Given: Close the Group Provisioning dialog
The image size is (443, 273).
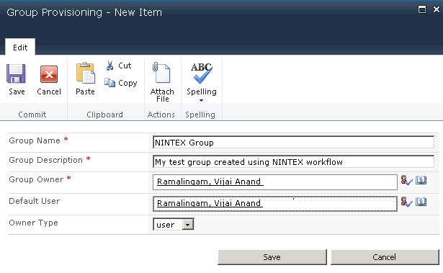Looking at the screenshot, I should point(437,9).
